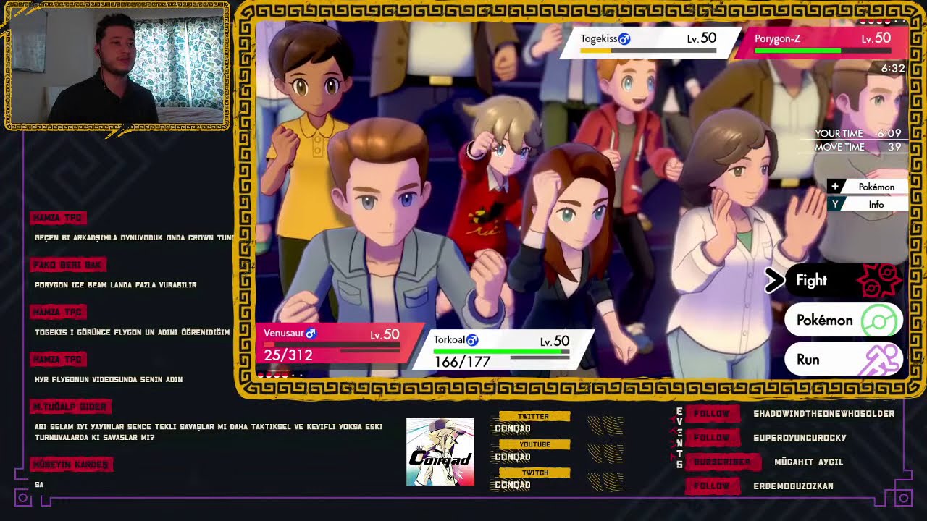Open the plus Pokémon shortcut label

coord(868,187)
